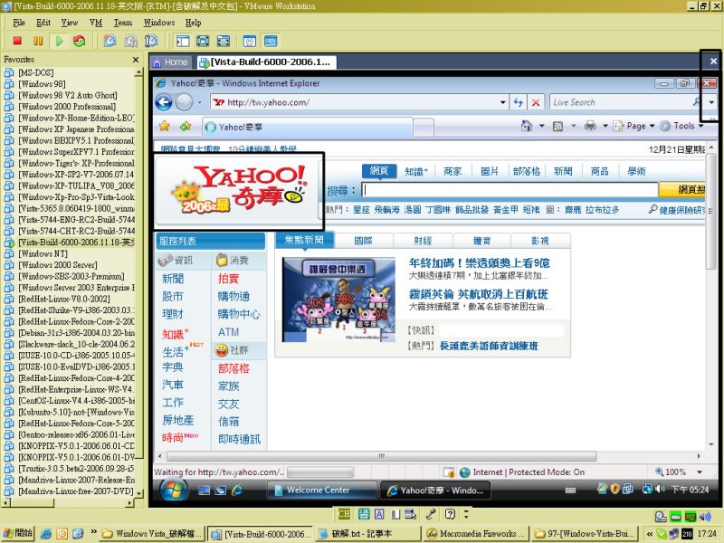Switch to the 國際 news tab
The height and width of the screenshot is (543, 724).
coord(364,241)
